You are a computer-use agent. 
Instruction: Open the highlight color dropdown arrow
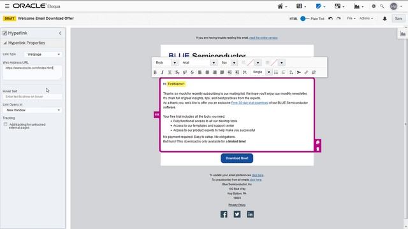pyautogui.click(x=282, y=62)
